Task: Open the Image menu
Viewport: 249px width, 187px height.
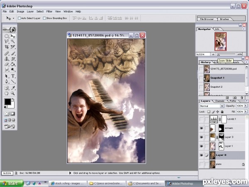Action: pyautogui.click(x=20, y=12)
